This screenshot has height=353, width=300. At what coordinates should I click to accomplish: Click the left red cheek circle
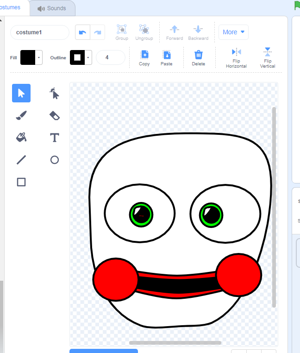tap(116, 279)
